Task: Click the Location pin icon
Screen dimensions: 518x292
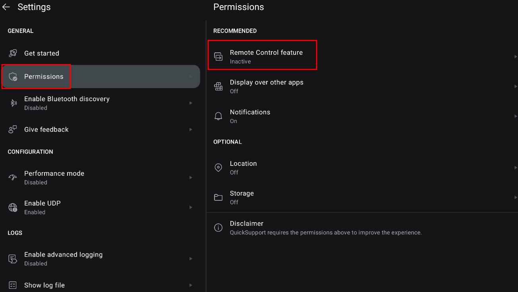Action: [218, 167]
